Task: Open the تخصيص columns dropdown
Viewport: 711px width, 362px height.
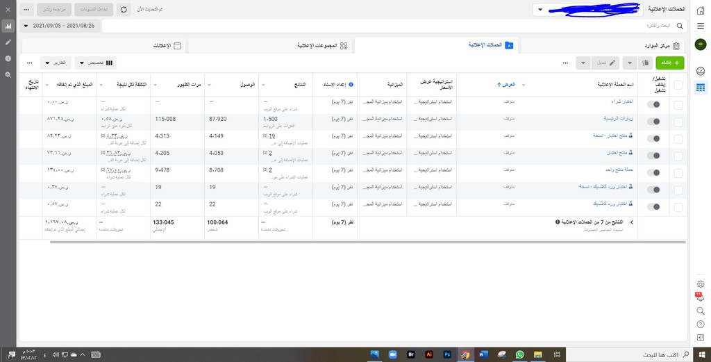Action: pos(96,63)
